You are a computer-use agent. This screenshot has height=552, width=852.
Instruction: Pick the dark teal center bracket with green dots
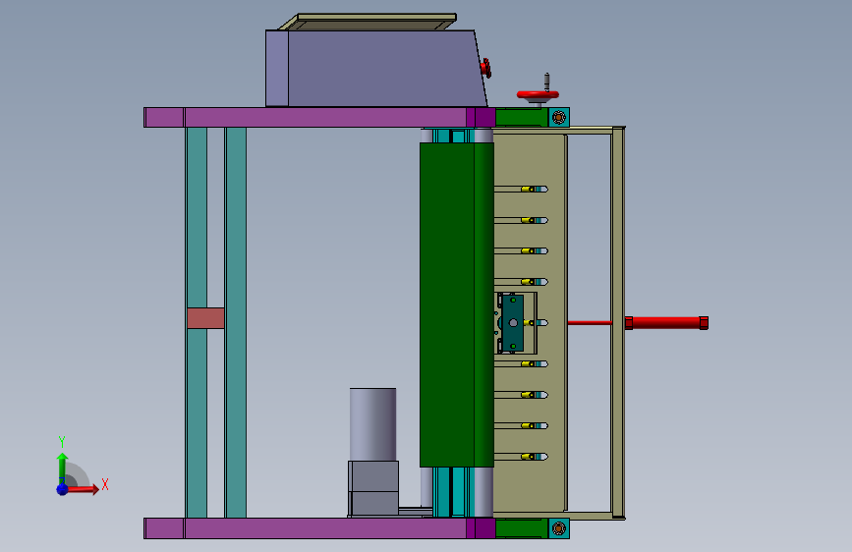512,323
